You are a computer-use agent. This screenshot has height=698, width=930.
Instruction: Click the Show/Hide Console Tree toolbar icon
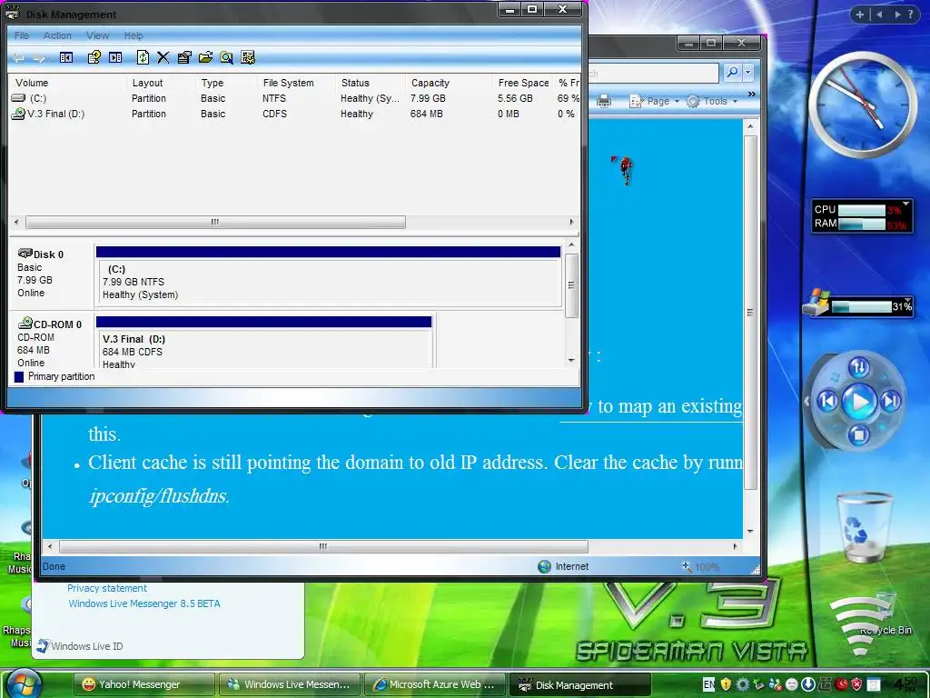(66, 57)
